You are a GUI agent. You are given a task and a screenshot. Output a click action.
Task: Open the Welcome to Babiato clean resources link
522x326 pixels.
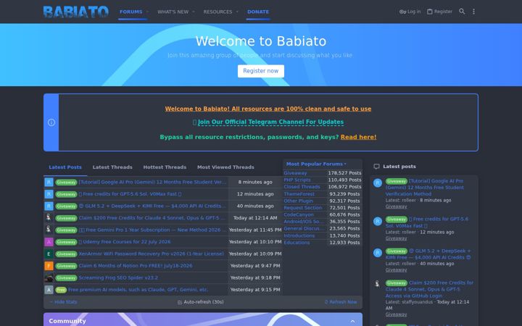pos(268,109)
